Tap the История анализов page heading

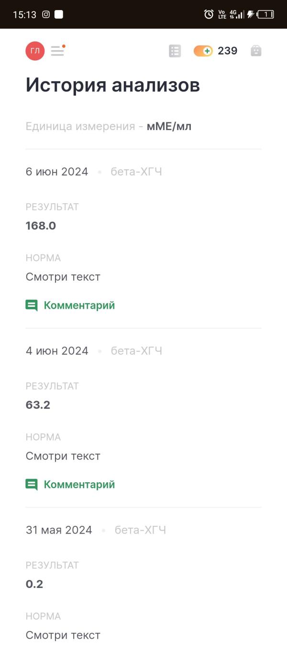(113, 86)
